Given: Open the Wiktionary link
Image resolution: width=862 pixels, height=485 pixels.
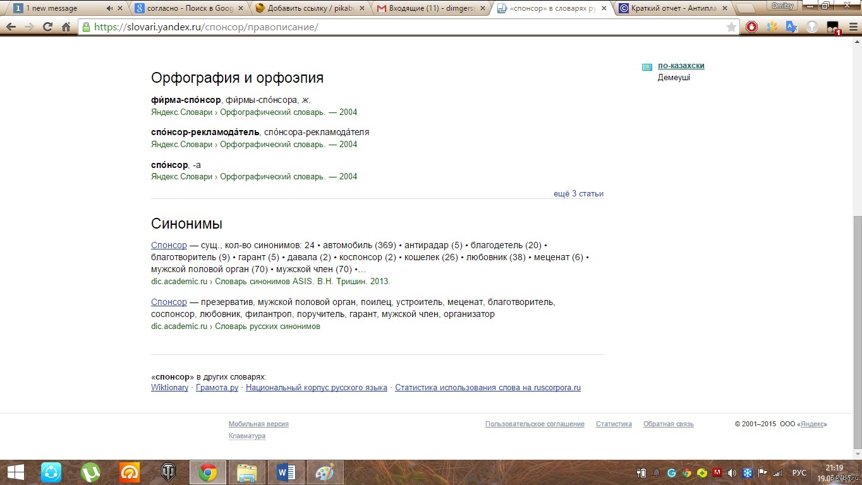Looking at the screenshot, I should tap(169, 388).
